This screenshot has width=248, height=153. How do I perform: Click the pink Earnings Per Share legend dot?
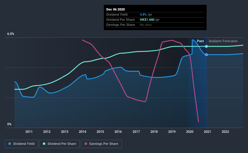[86, 144]
